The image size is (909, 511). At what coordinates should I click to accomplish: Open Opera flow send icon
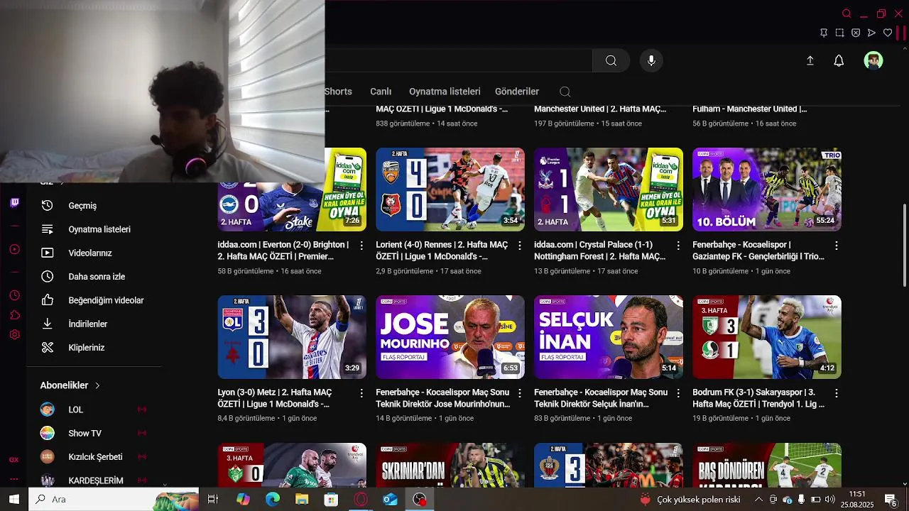tap(871, 33)
